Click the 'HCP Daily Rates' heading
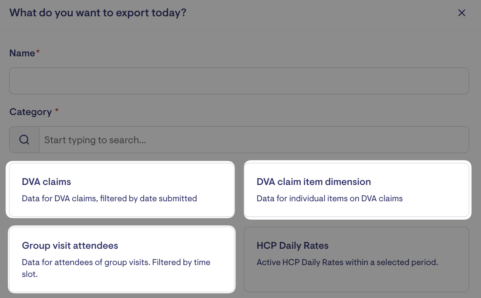 coord(292,246)
